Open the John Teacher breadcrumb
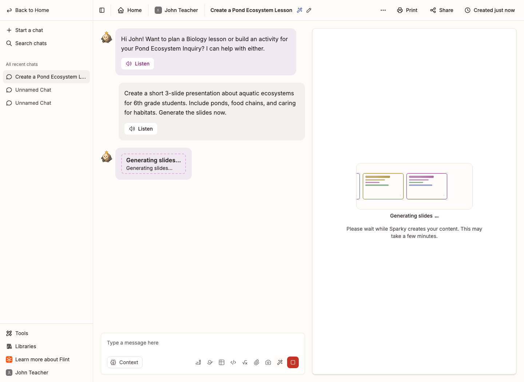This screenshot has height=382, width=524. [176, 10]
